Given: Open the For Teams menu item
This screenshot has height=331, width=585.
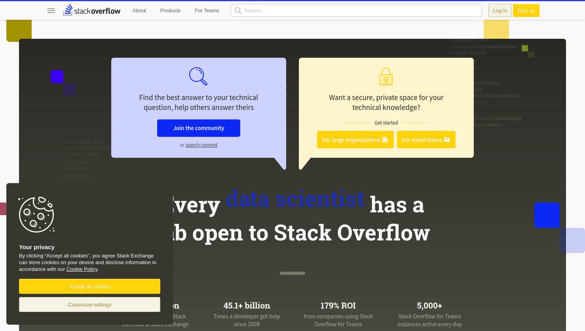Looking at the screenshot, I should coord(207,11).
